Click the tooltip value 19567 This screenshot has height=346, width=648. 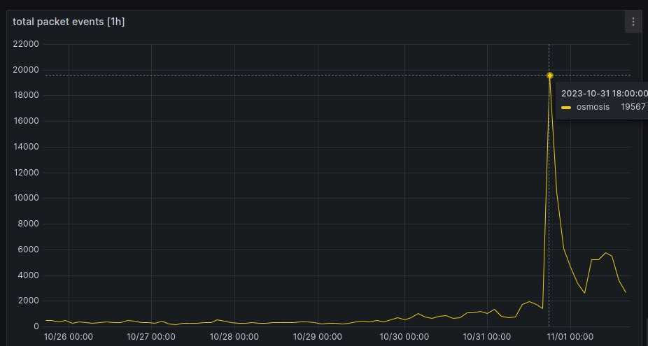(x=634, y=107)
